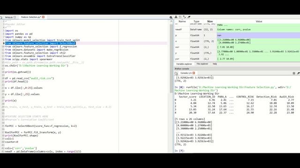Click the 'import numpy as np' line
This screenshot has height=168, width=300.
coord(18,37)
